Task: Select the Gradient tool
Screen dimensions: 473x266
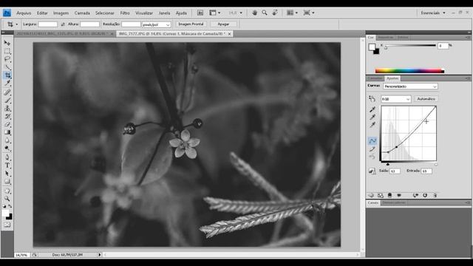Action: tap(7, 132)
